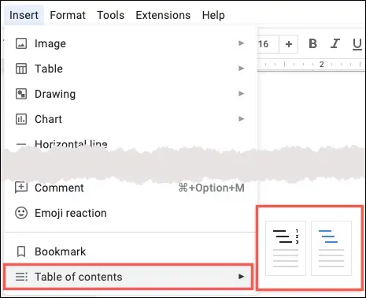Viewport: 366px width, 298px height.
Task: Click the Drawing icon in the menu
Action: [21, 94]
